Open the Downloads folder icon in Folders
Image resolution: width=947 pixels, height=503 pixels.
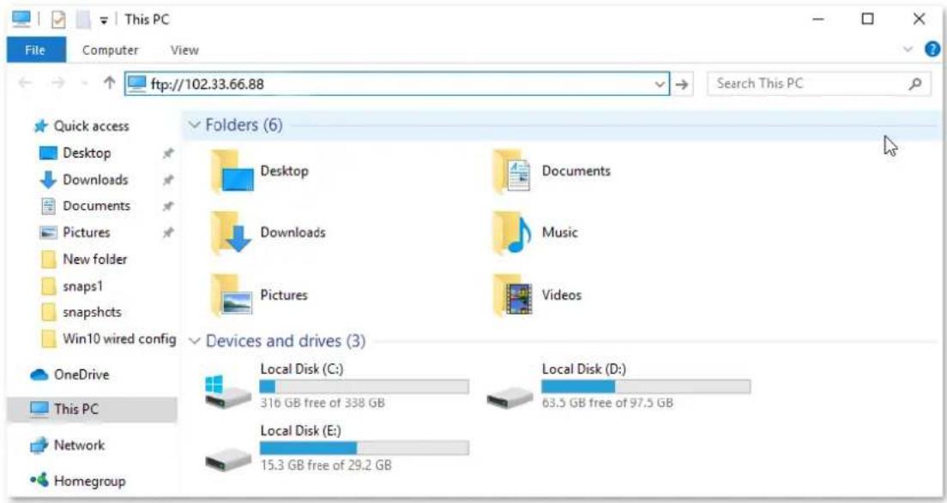click(x=232, y=233)
